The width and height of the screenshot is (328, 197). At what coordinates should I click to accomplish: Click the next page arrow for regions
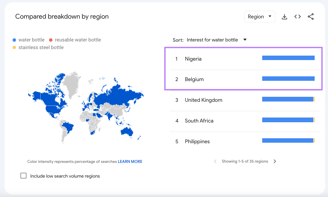point(275,161)
